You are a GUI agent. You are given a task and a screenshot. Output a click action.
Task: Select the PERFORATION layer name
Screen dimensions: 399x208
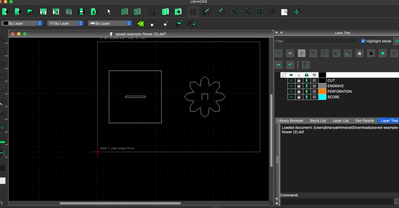click(340, 91)
